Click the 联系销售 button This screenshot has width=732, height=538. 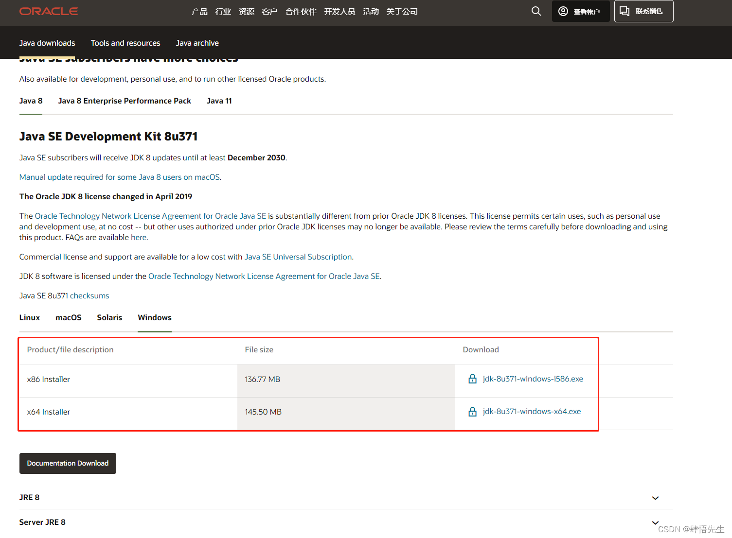(x=643, y=11)
